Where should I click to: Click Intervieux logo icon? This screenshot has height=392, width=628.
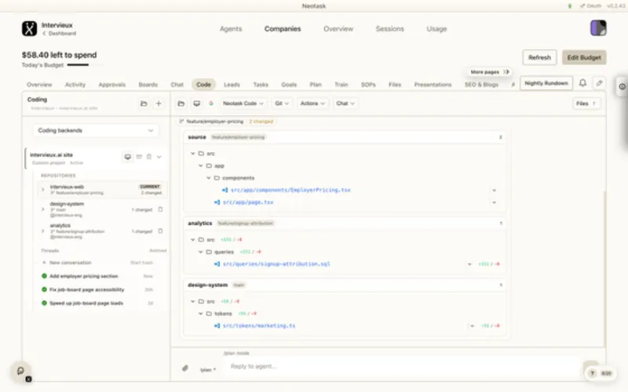click(x=29, y=29)
